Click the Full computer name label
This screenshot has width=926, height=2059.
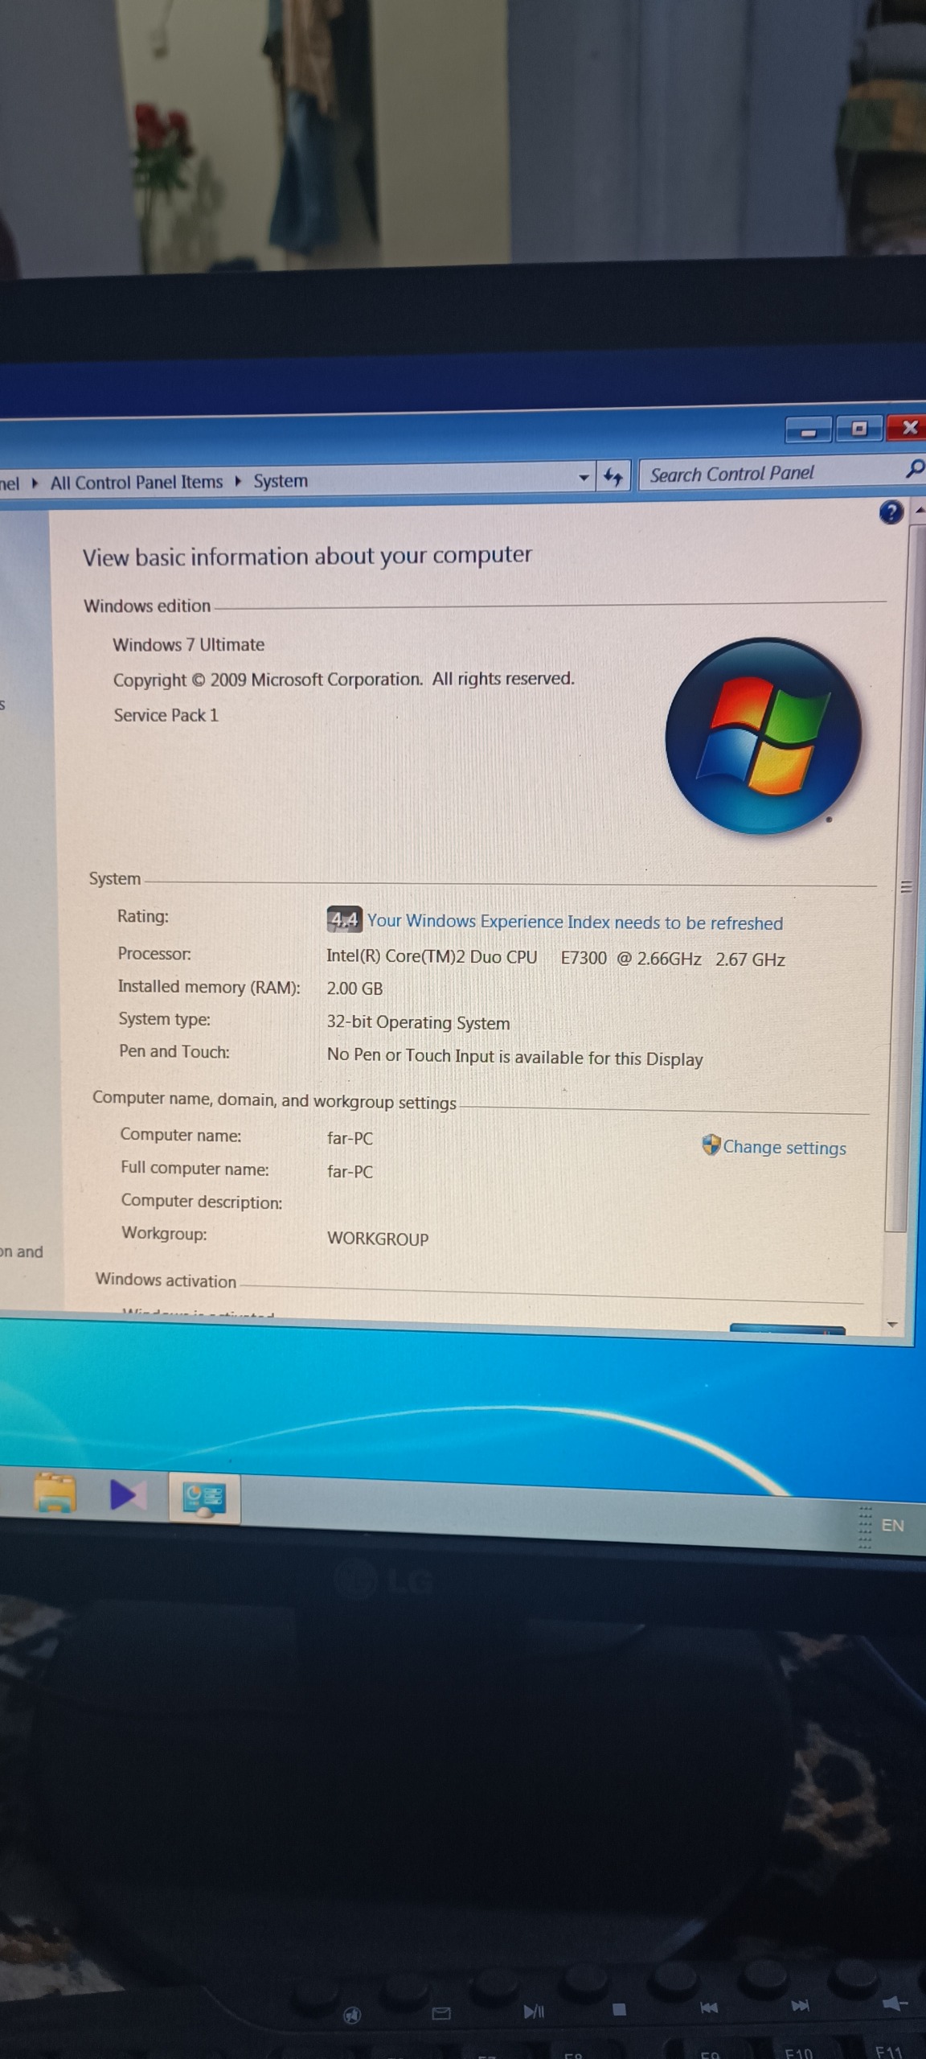(x=195, y=1168)
